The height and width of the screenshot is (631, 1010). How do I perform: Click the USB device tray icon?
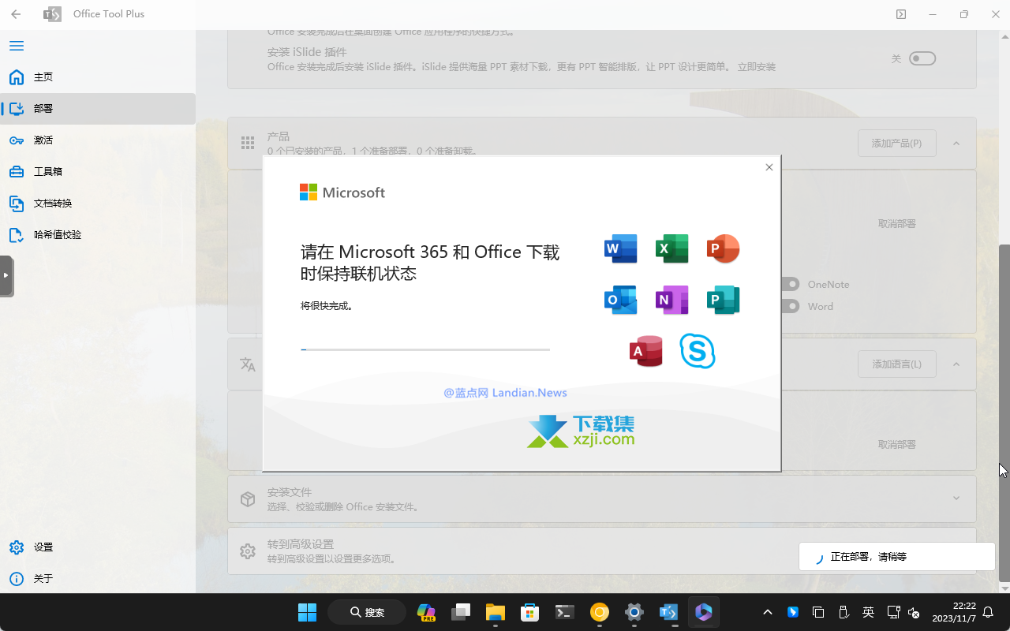[x=843, y=612]
